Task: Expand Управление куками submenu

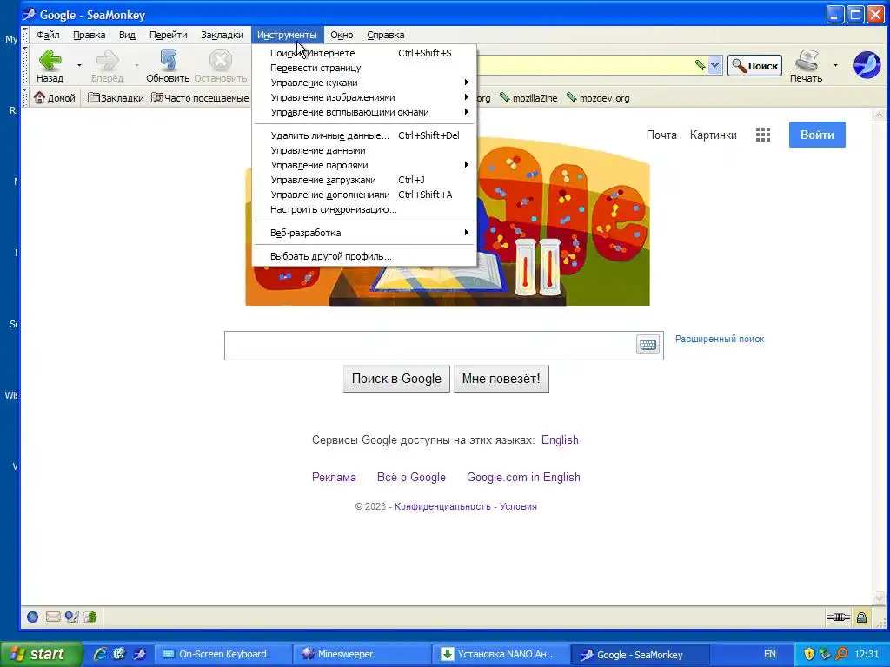Action: click(x=364, y=83)
